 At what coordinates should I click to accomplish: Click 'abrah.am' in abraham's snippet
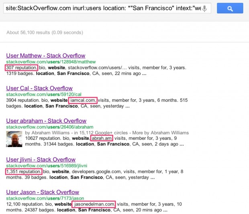coord(102,138)
